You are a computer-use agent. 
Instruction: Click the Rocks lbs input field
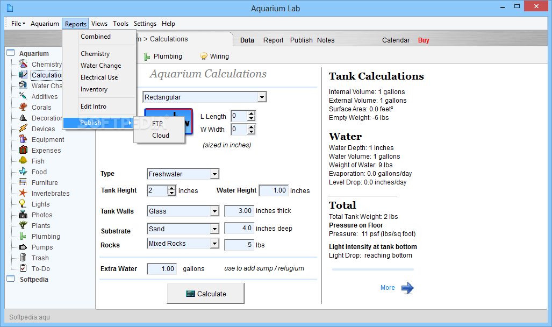(x=239, y=245)
